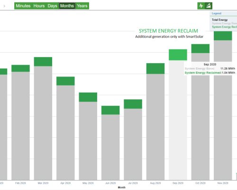The image size is (237, 190).
Task: Click the SYSTEM ENERGY RECLAIM heading
Action: tap(168, 31)
